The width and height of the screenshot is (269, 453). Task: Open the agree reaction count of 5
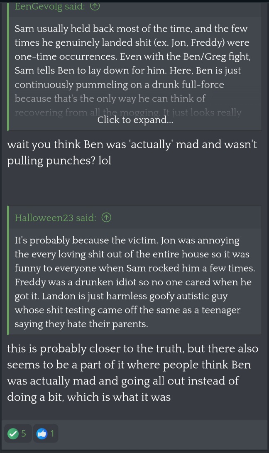(x=24, y=433)
